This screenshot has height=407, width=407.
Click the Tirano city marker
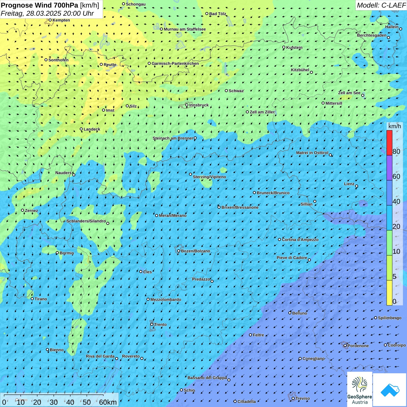[x=32, y=299]
